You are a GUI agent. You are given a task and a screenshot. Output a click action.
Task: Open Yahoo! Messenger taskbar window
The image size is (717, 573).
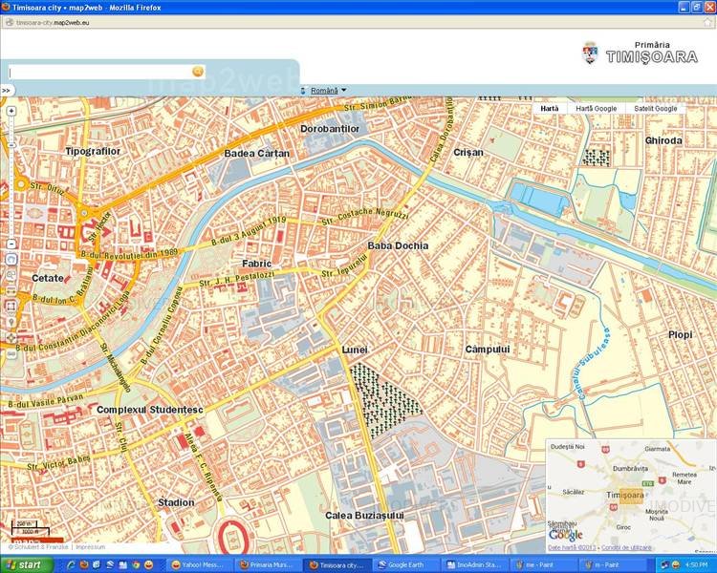199,564
